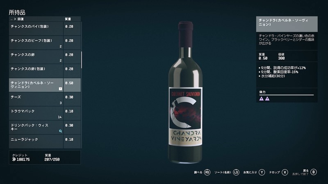Viewport: 328px width, 184px height.
Task: Select トラウマパック in the list
Action: [45, 113]
